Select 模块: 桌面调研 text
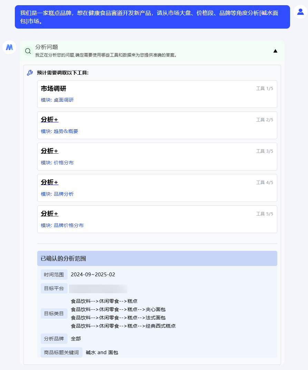 pyautogui.click(x=57, y=100)
